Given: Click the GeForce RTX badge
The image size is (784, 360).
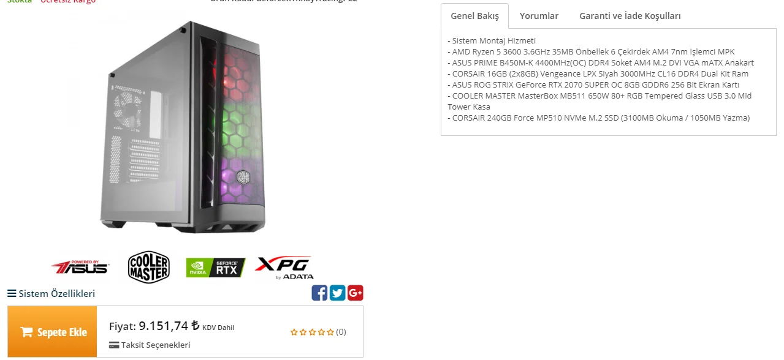Looking at the screenshot, I should point(215,268).
